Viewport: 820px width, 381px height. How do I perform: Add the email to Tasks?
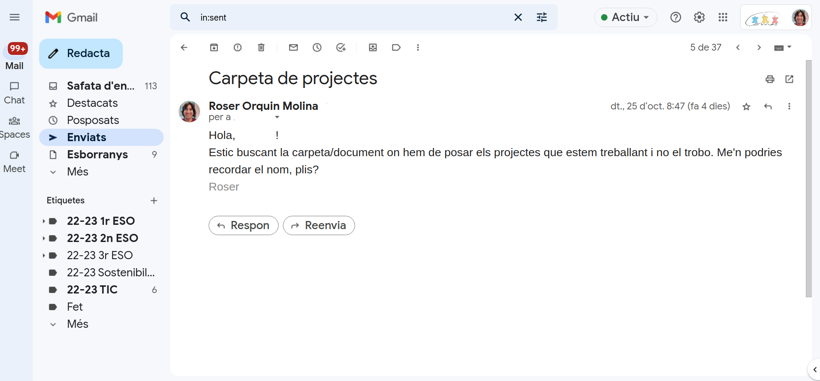coord(341,48)
